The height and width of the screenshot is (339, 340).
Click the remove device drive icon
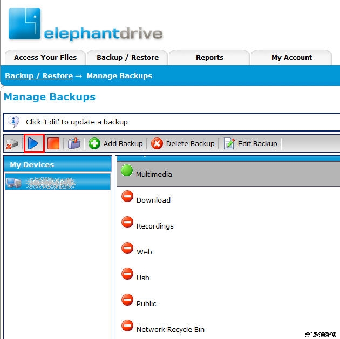coord(12,144)
